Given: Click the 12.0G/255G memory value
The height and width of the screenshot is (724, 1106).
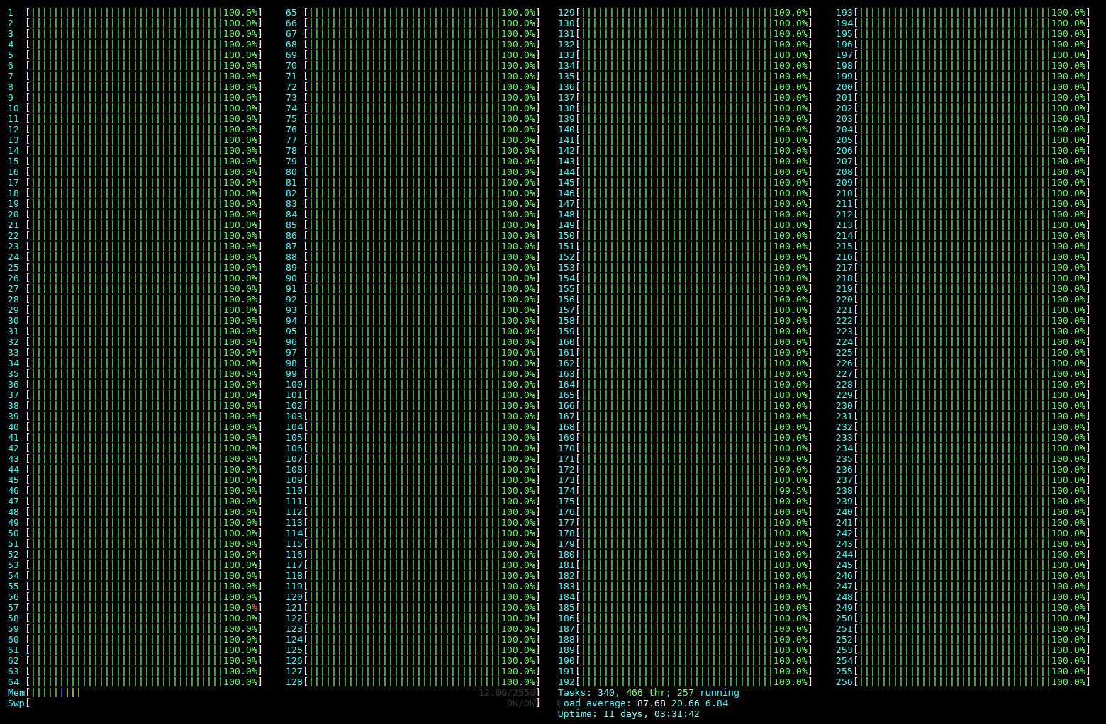Looking at the screenshot, I should 507,693.
